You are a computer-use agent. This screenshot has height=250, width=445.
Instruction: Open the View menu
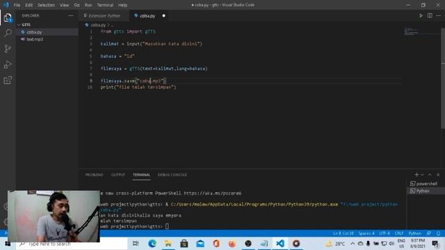click(x=64, y=5)
